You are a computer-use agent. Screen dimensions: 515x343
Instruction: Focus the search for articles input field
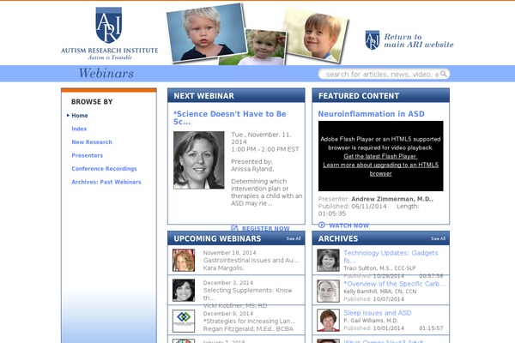pyautogui.click(x=381, y=75)
